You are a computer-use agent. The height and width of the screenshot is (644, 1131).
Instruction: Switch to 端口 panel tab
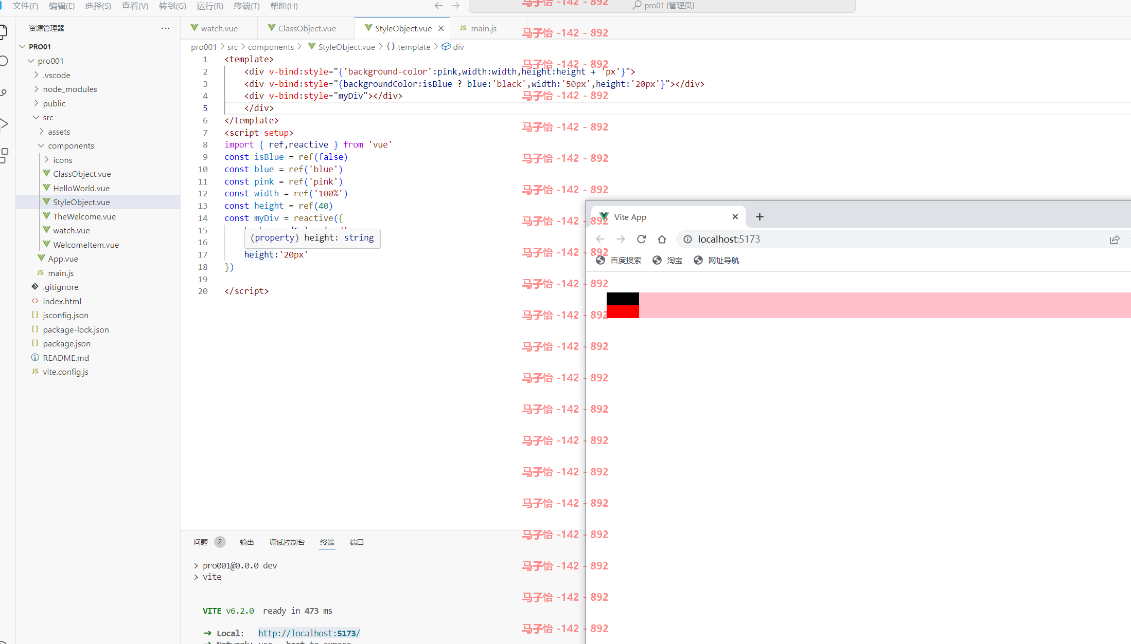pyautogui.click(x=357, y=542)
